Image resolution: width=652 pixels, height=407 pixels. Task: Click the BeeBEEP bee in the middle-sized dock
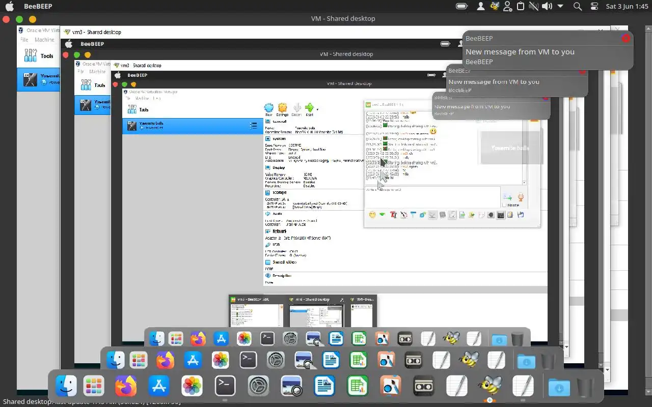(469, 360)
